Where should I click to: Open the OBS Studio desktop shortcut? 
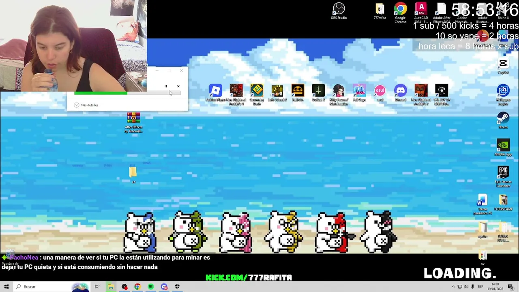[339, 11]
